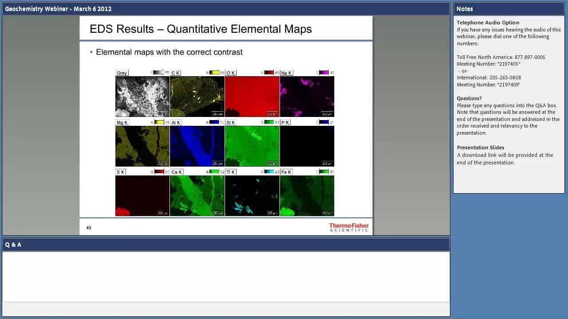
Task: Click the Mg K magnesium map
Action: pyautogui.click(x=142, y=146)
